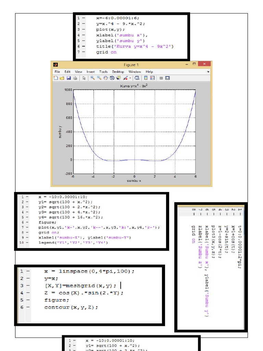The image size is (263, 351).
Task: Open the View menu in Figure 1
Action: click(78, 72)
